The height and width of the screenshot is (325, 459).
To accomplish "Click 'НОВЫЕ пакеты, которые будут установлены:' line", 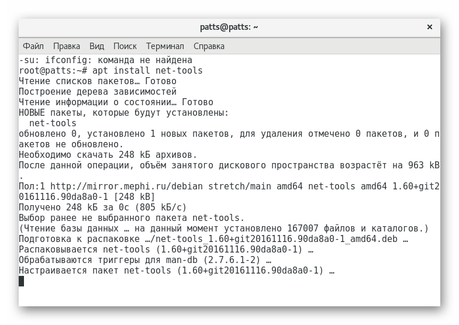I will 124,113.
